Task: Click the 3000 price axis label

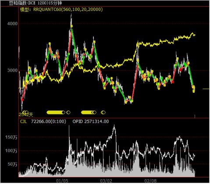Action: (x=12, y=70)
